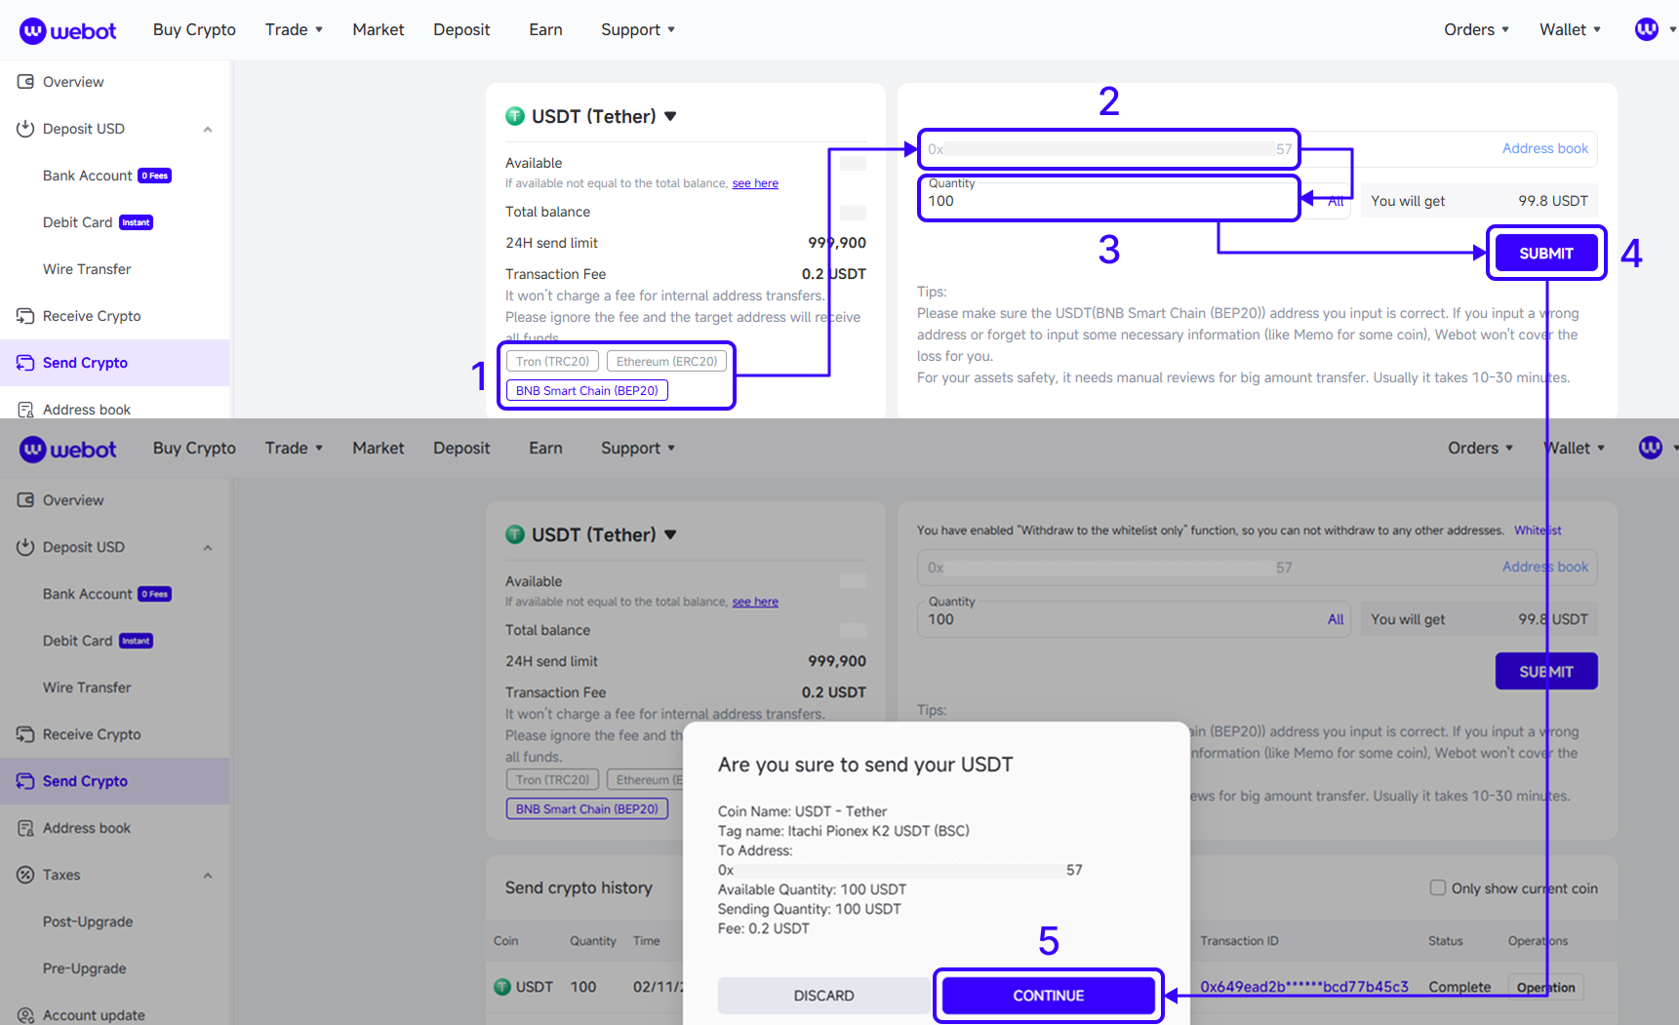The image size is (1679, 1025).
Task: Open Wire Transfer in the upper sidebar
Action: [x=87, y=269]
